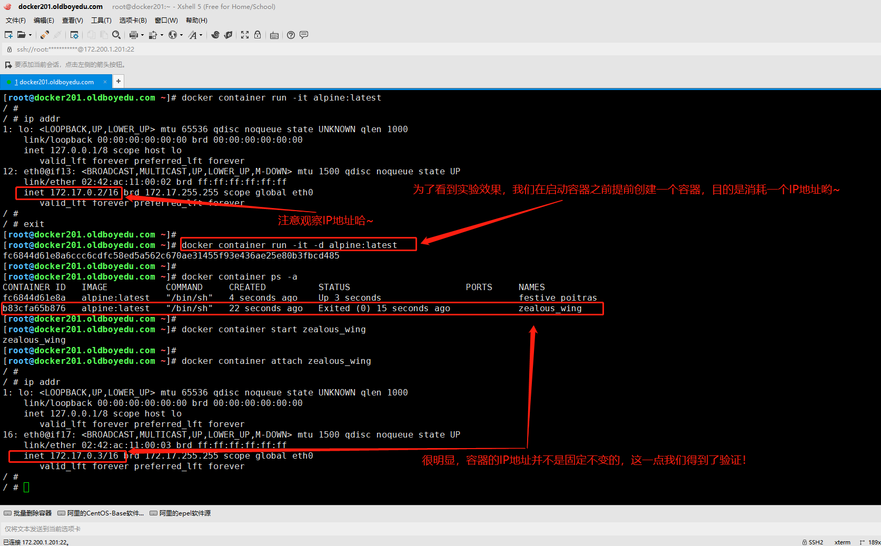Open session Properties settings icon
881x546 pixels.
tap(74, 35)
